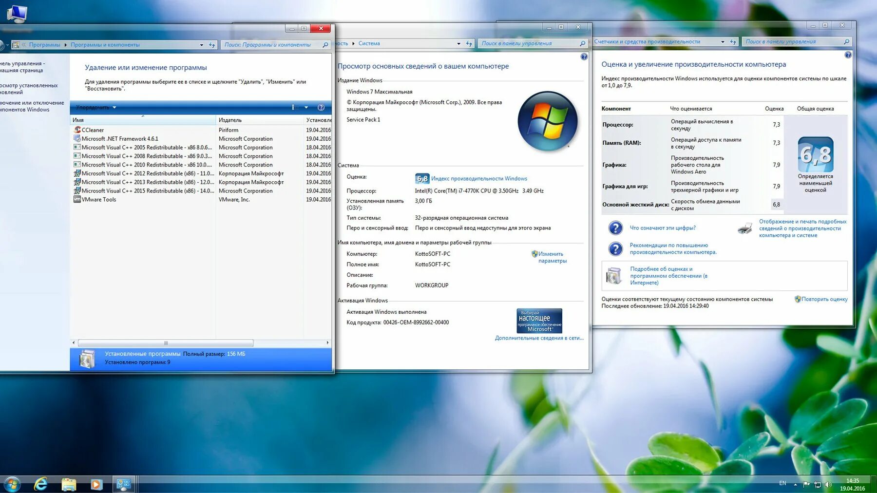Expand the Performance window address bar dropdown
This screenshot has height=493, width=877.
[x=723, y=41]
